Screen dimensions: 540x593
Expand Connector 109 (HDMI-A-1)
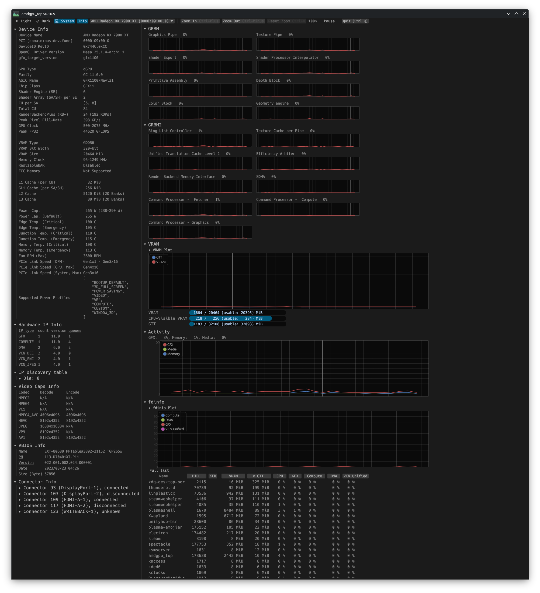pos(68,500)
